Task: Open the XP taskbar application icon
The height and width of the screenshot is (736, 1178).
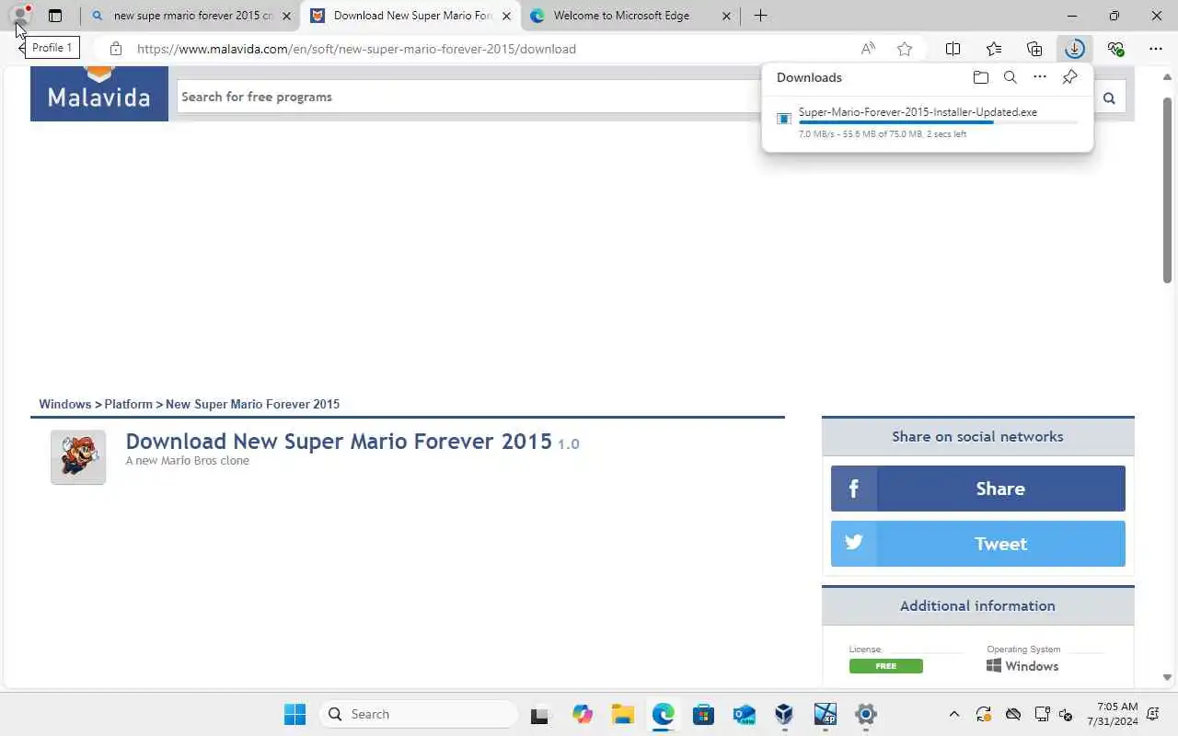Action: tap(825, 714)
